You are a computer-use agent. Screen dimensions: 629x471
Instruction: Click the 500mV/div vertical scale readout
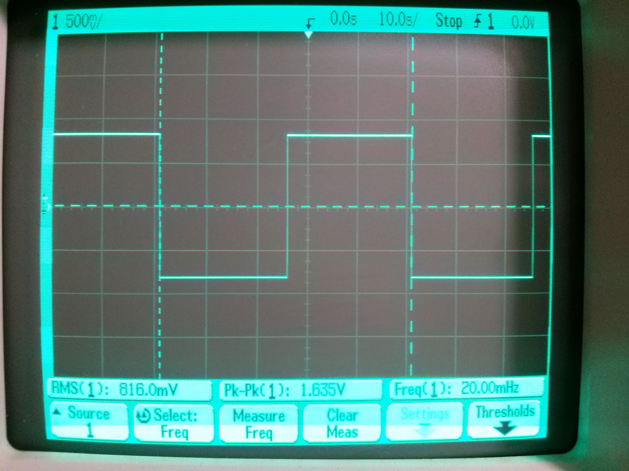(x=84, y=22)
